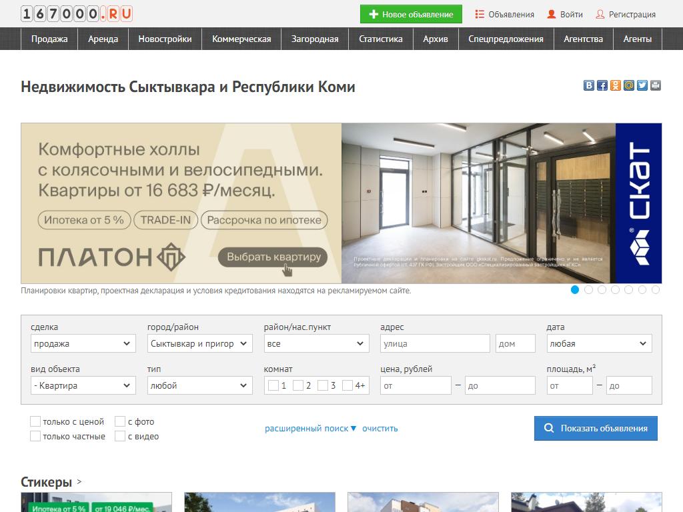Share page via VKontakte icon
The image size is (683, 512).
coord(589,85)
